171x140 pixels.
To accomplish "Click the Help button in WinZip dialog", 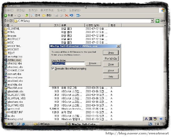I will coord(111,77).
